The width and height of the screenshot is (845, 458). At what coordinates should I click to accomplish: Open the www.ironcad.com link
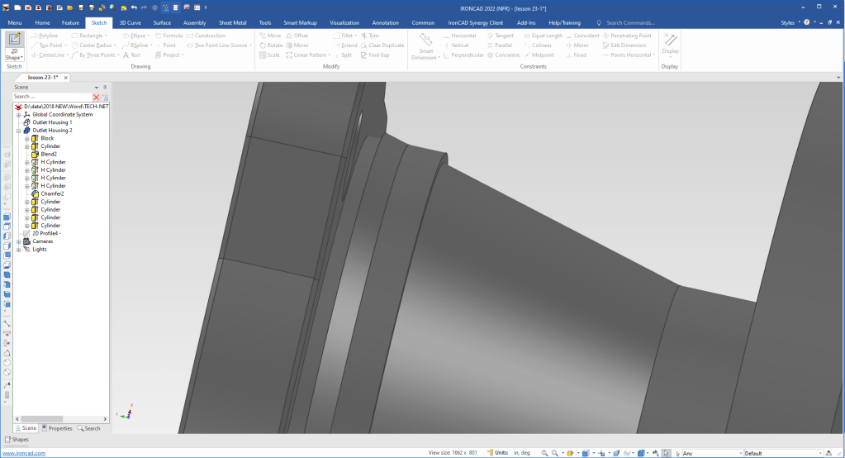23,453
